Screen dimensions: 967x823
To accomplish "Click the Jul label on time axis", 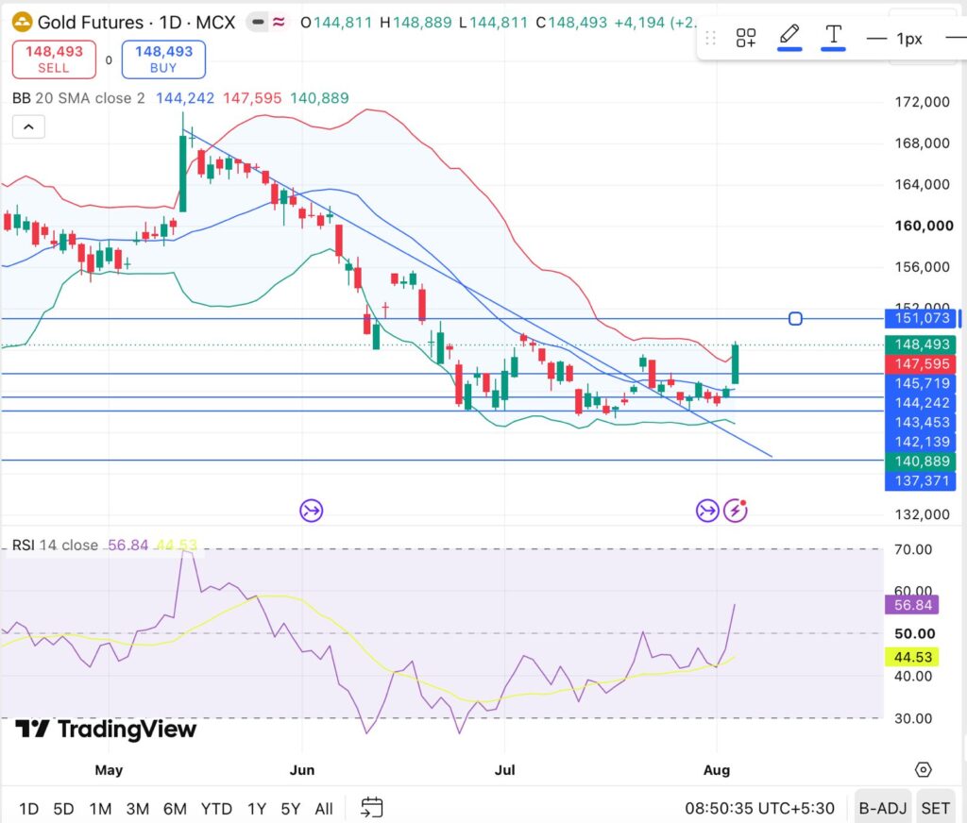I will click(x=504, y=770).
